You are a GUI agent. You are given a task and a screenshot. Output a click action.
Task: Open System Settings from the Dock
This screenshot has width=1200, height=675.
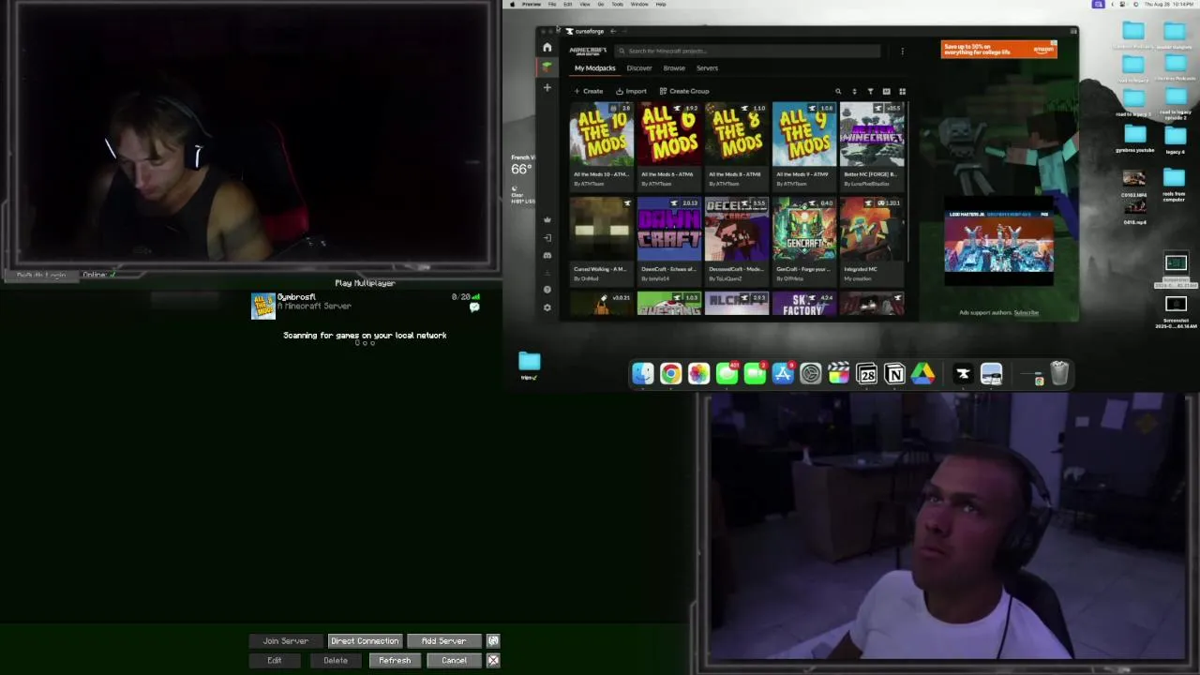[x=811, y=374]
